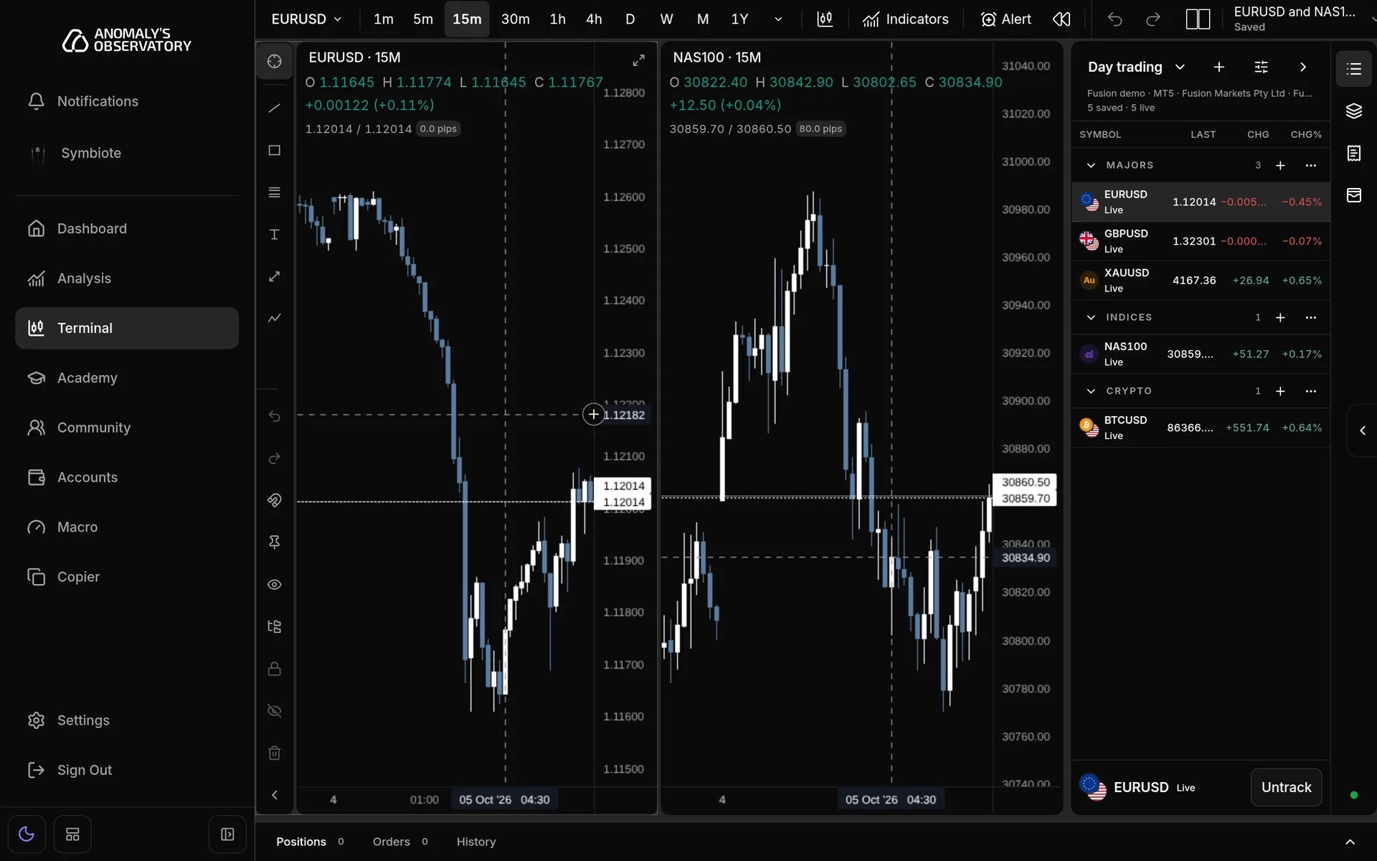Select the 1h timeframe
This screenshot has width=1377, height=861.
(557, 19)
